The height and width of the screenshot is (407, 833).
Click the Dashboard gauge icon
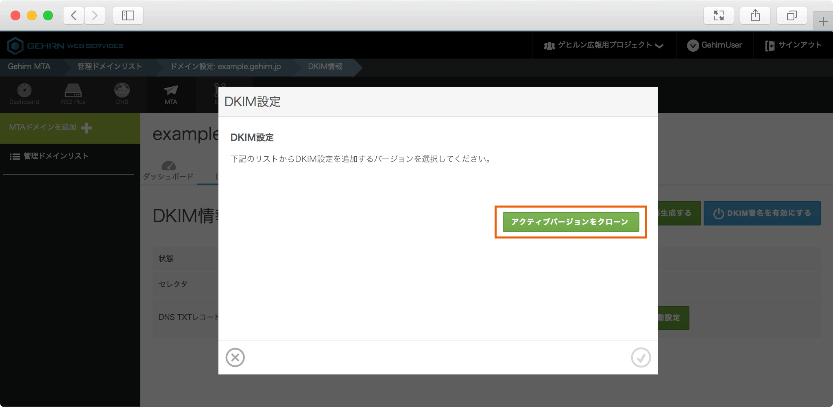pos(24,90)
